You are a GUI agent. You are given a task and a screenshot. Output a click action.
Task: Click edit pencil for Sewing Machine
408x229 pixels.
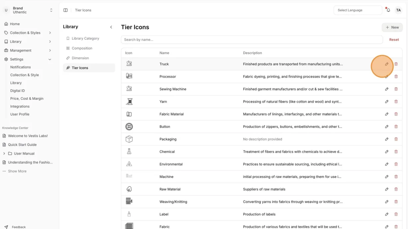click(387, 89)
